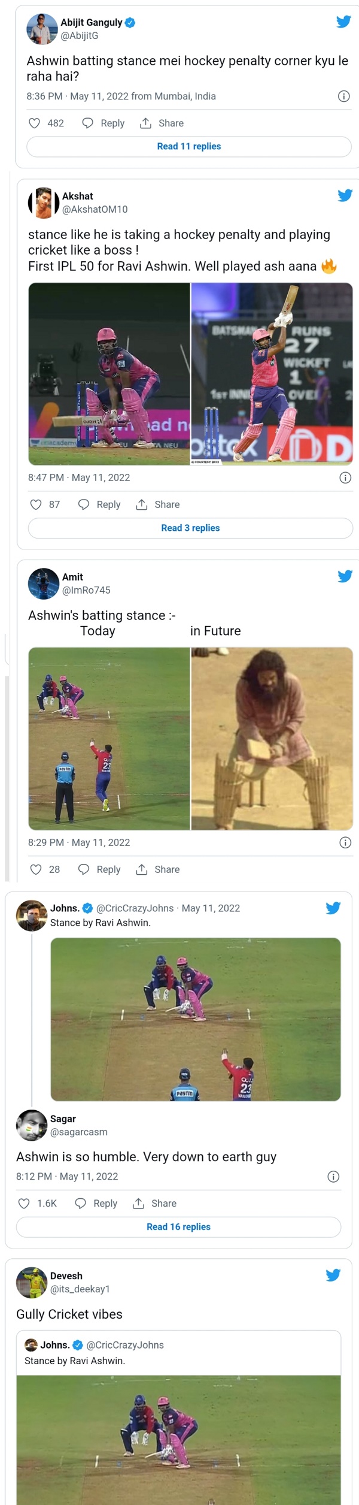Screen dimensions: 359x1505
Task: Like Akshat's tweet showing 87 likes
Action: point(36,504)
